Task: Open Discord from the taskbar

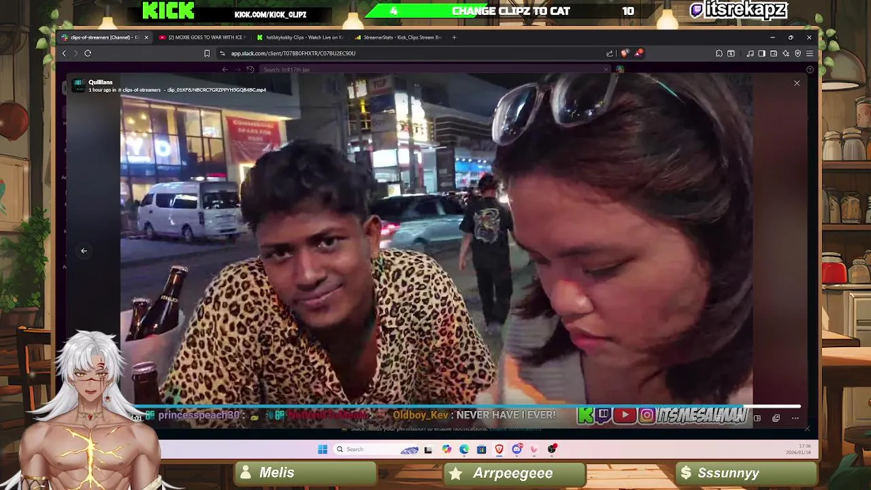Action: (x=517, y=449)
